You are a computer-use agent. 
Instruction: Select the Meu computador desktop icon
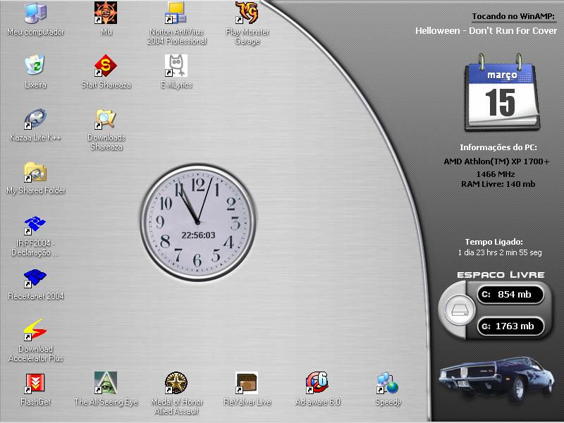(35, 13)
